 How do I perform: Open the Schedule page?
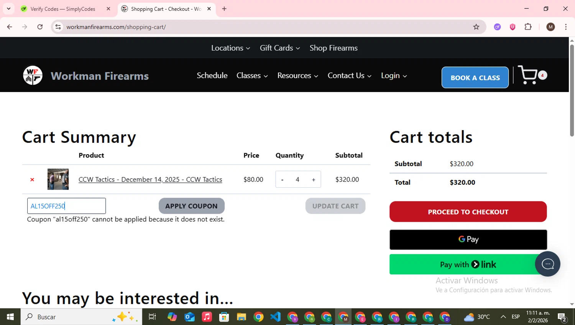tap(212, 76)
